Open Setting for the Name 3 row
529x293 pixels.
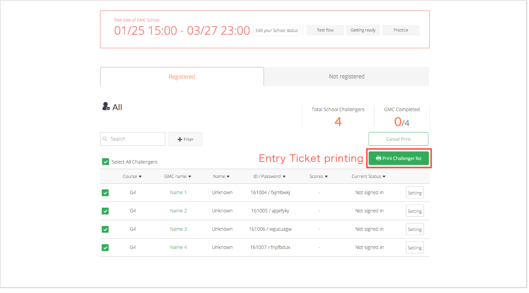click(x=415, y=229)
